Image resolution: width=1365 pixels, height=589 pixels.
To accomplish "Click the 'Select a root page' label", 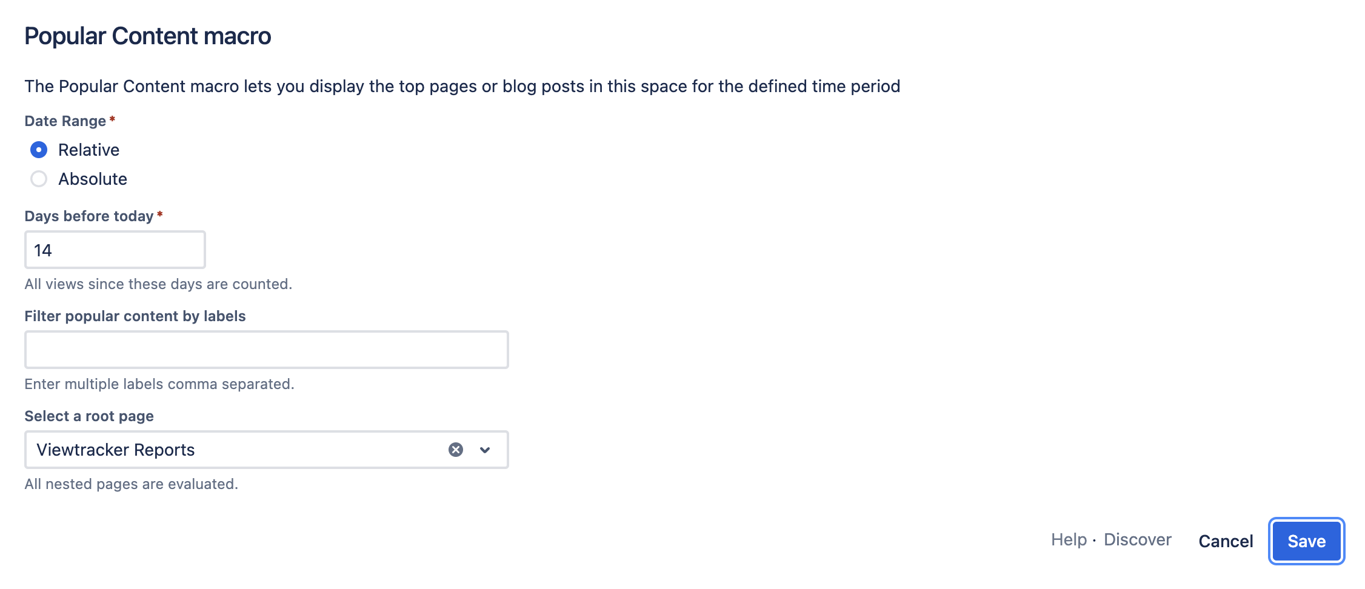I will 89,416.
